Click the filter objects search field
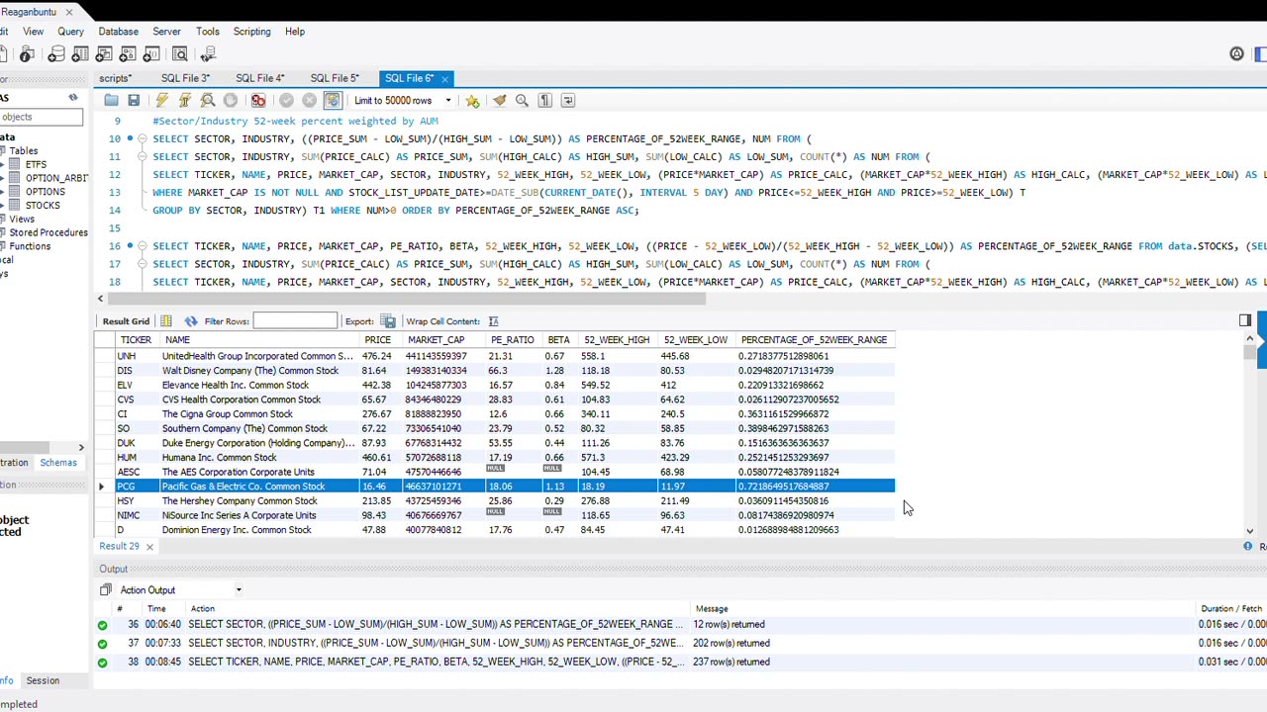 coord(41,117)
